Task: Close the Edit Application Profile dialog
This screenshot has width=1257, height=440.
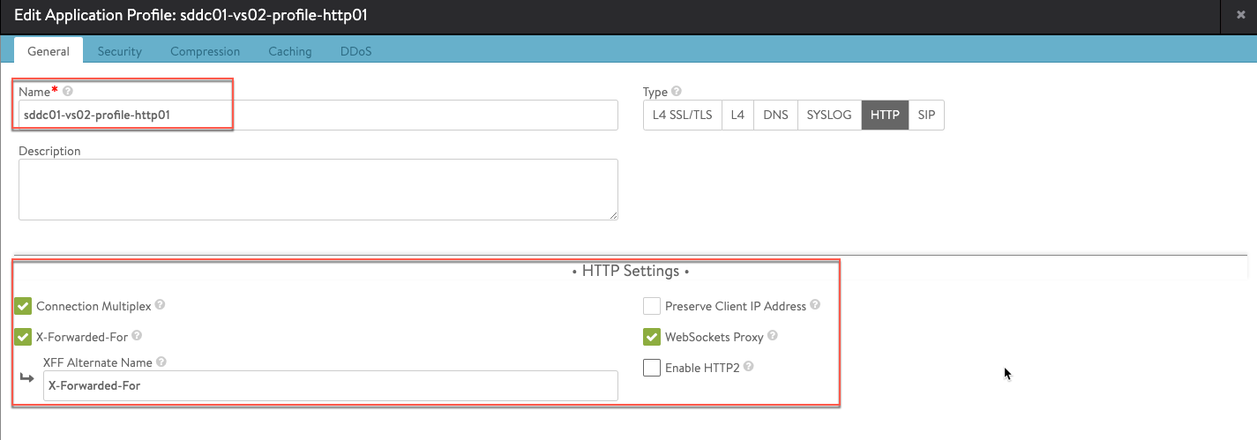Action: coord(1240,15)
